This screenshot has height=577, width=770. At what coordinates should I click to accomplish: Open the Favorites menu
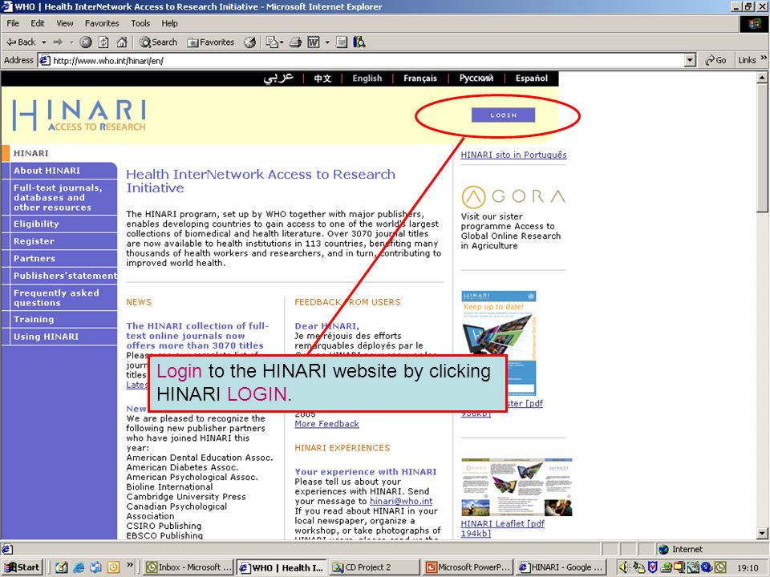point(102,23)
